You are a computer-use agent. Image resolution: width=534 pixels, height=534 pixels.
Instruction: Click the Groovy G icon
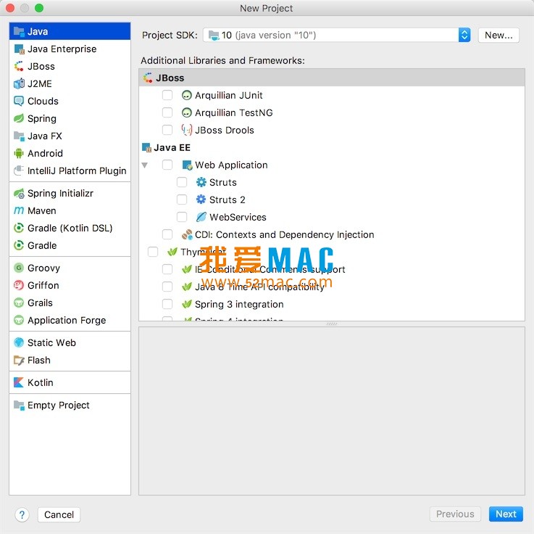coord(19,268)
